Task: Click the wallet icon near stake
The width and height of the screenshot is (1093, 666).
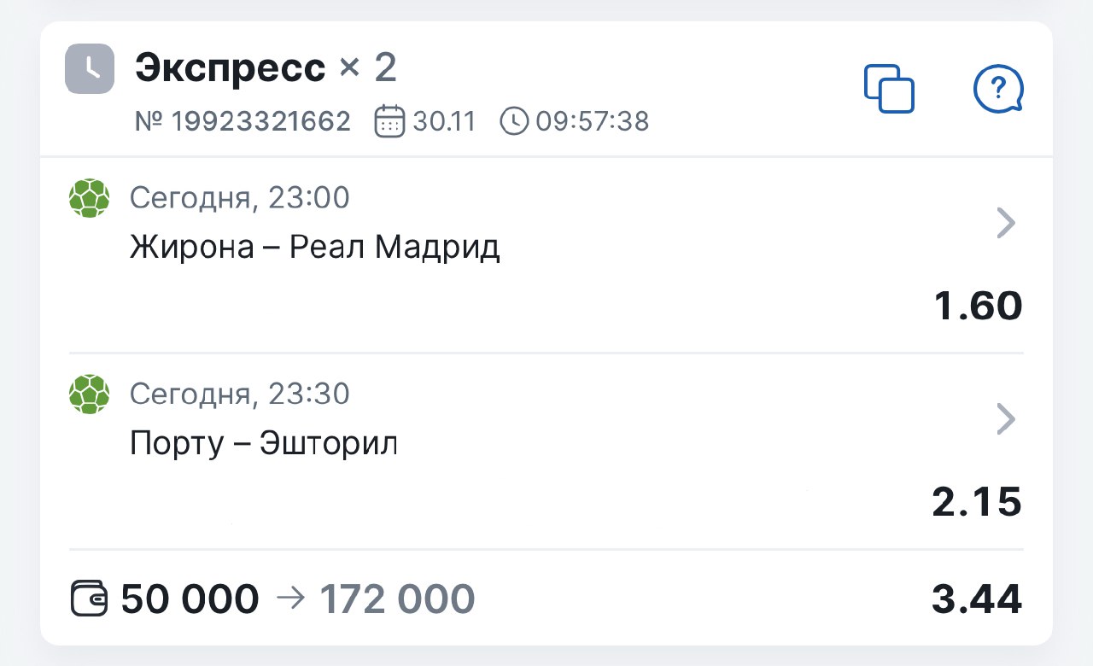Action: 89,599
